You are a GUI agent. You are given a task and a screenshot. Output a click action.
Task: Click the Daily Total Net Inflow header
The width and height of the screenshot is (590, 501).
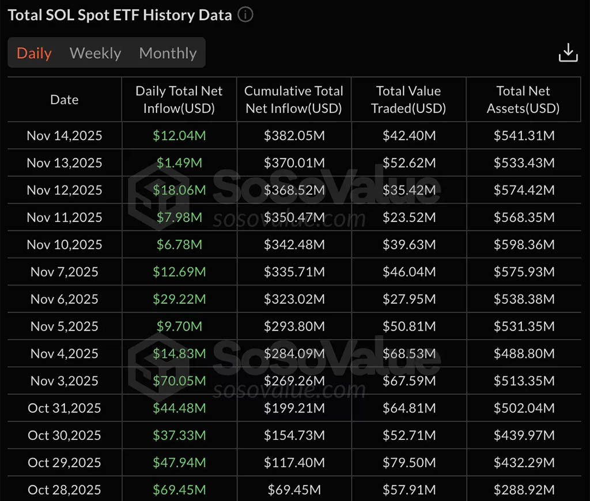pos(179,100)
